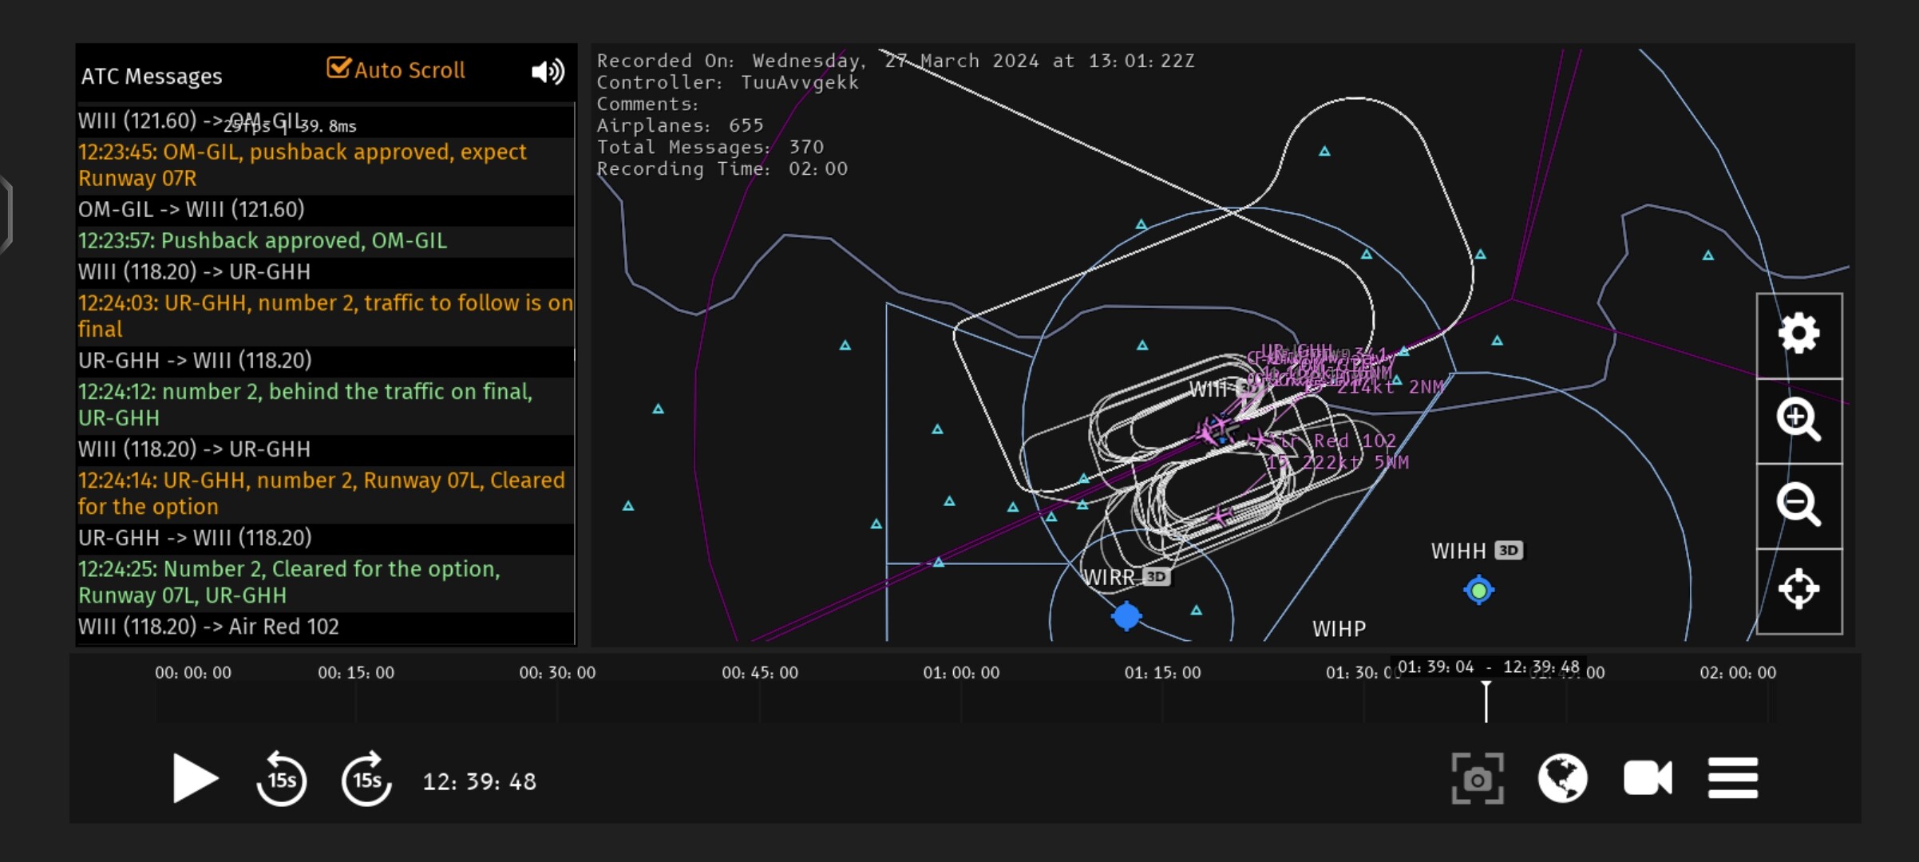Click the video camera icon
This screenshot has height=862, width=1919.
(x=1648, y=778)
